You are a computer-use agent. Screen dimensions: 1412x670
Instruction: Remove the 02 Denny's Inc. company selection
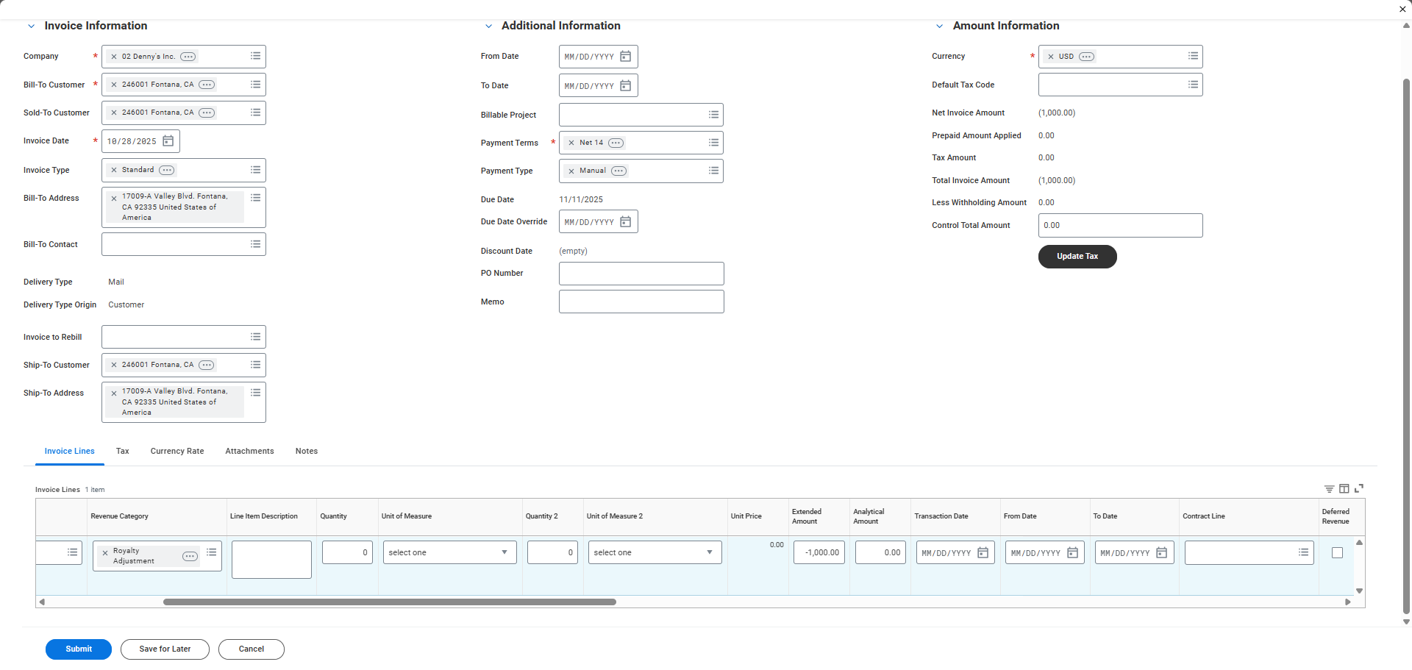pos(114,57)
